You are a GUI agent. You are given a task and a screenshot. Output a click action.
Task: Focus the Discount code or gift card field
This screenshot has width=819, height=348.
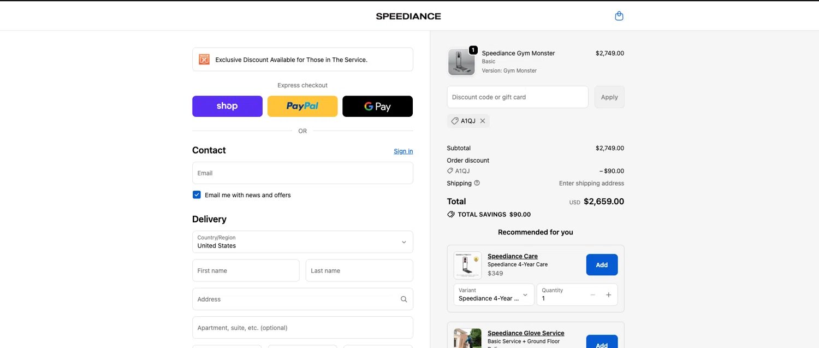coord(518,97)
